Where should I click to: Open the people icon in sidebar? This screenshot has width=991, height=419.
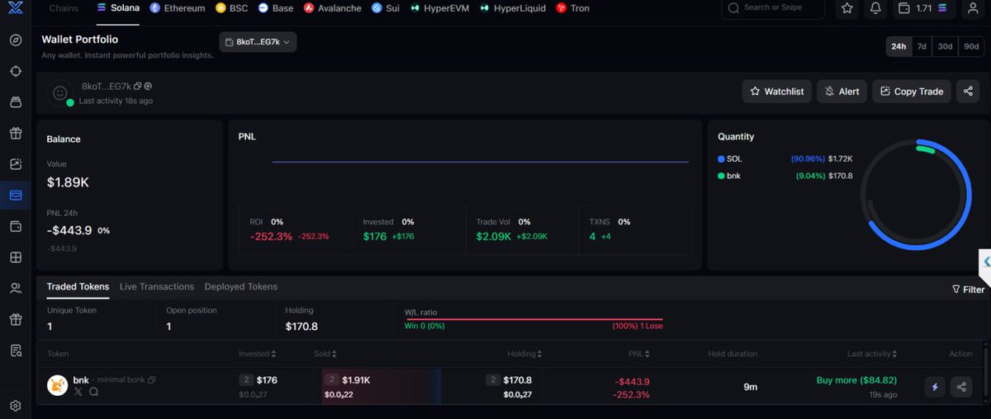tap(15, 288)
